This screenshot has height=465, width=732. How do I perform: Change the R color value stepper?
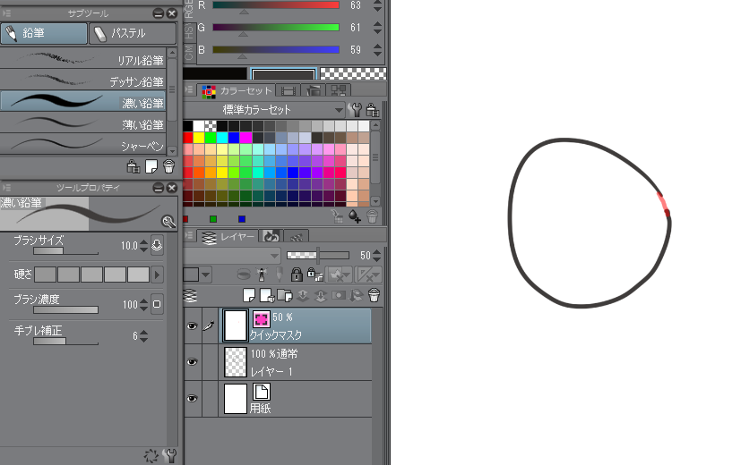pos(378,5)
